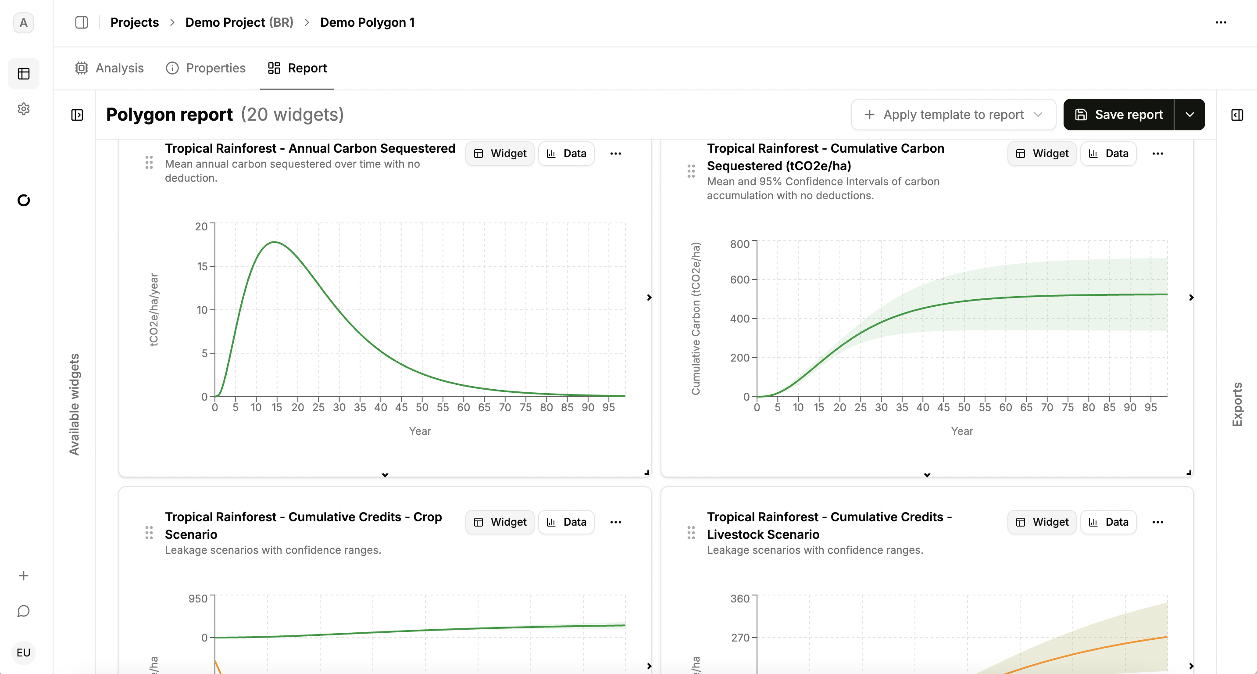Show Data for Cumulative Carbon Sequestered widget
Viewport: 1257px width, 674px height.
tap(1108, 154)
